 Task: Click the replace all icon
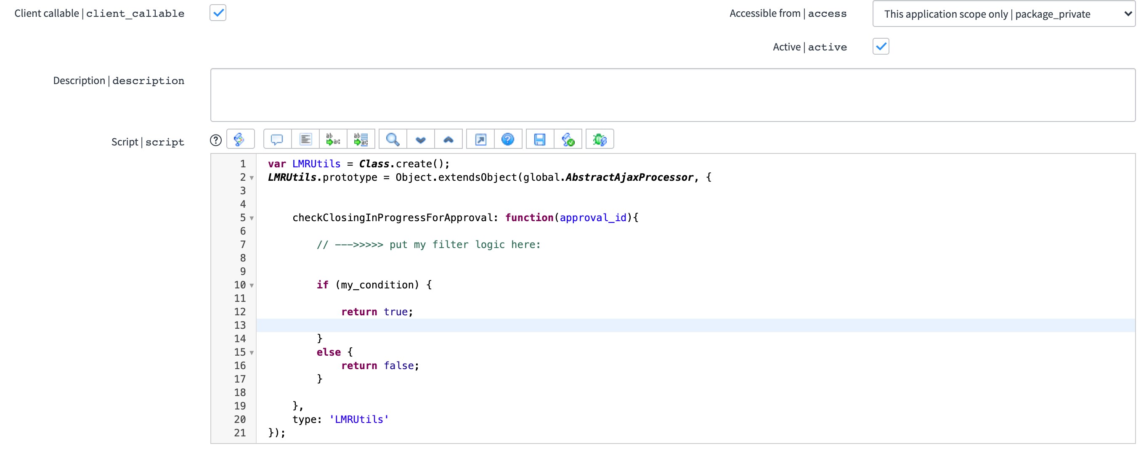pos(361,139)
